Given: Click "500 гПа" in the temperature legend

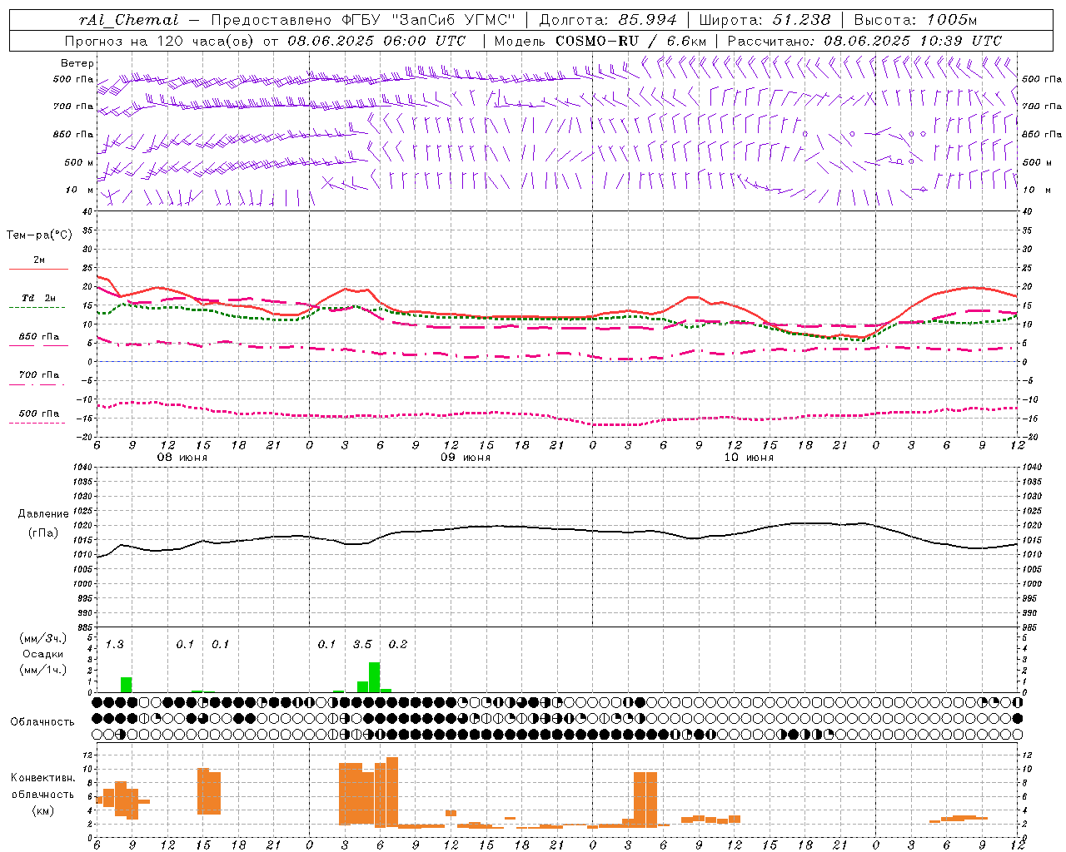Looking at the screenshot, I should [39, 414].
